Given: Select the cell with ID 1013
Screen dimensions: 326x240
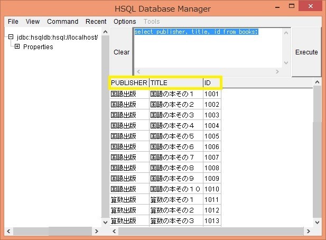Looking at the screenshot, I should coord(212,220).
